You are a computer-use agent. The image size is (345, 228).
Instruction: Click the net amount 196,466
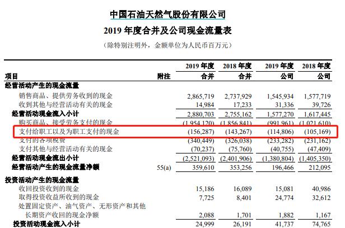click(283, 167)
